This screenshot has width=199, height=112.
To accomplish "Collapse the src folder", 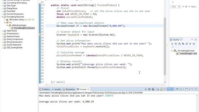I will coord(5,22).
